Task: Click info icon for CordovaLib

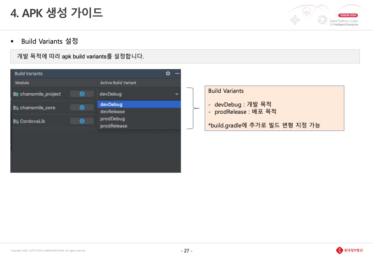Action: pyautogui.click(x=82, y=121)
